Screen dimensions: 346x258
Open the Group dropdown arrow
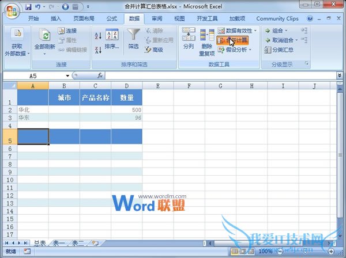[x=286, y=31]
